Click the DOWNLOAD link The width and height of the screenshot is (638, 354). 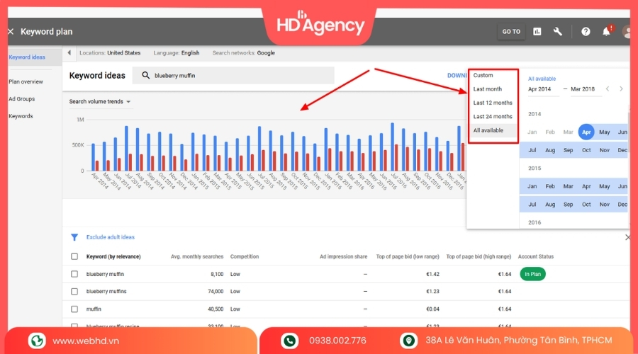457,76
